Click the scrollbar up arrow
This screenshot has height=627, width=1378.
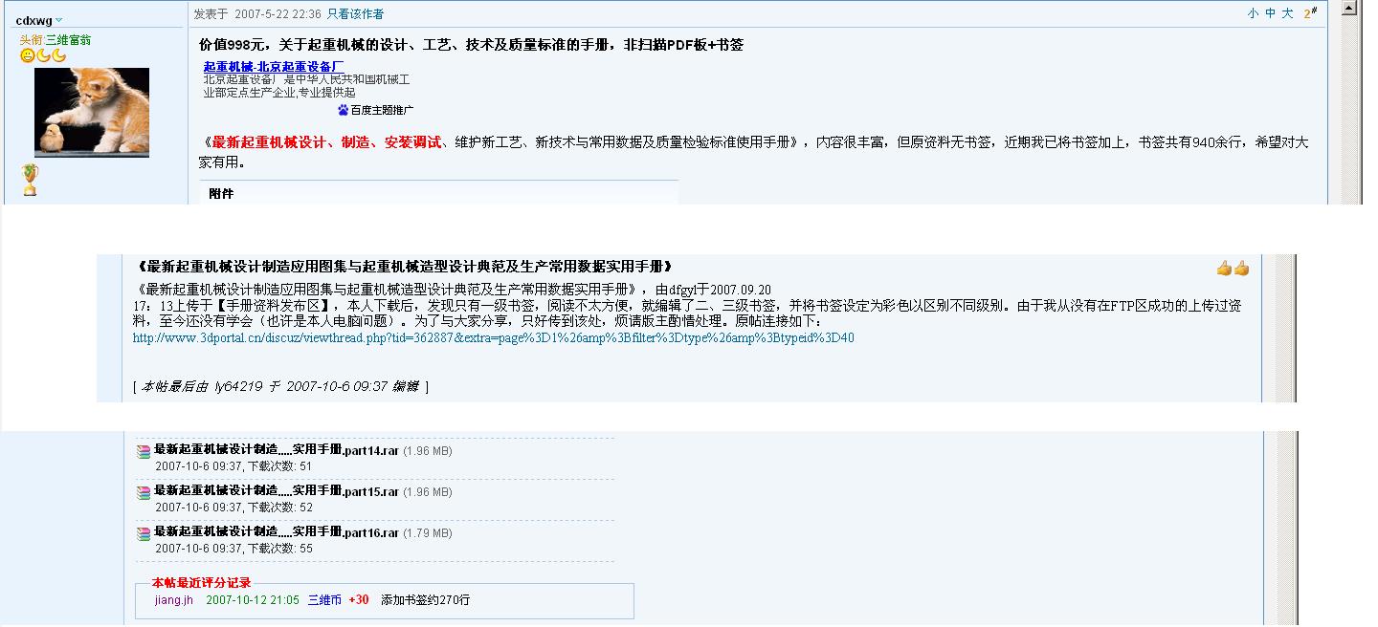tap(1349, 9)
